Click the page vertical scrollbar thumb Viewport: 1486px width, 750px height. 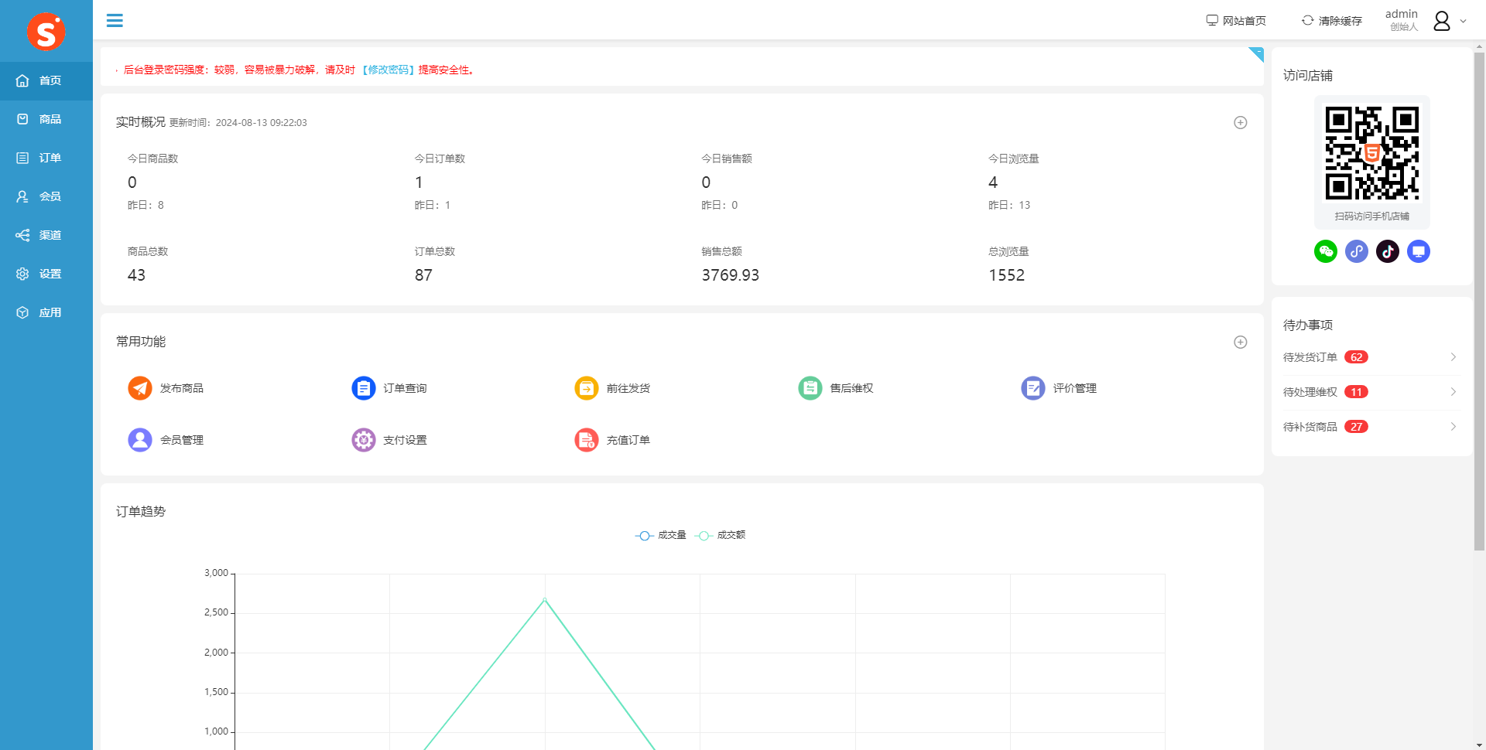pyautogui.click(x=1479, y=302)
